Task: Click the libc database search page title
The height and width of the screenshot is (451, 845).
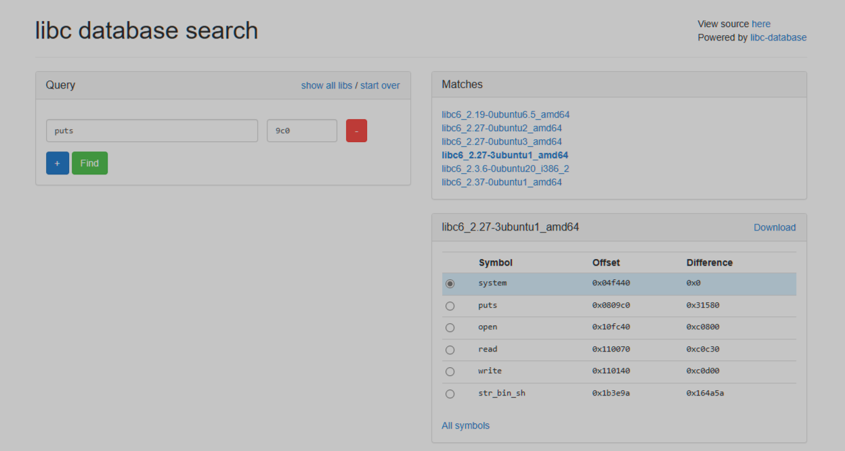Action: point(147,30)
